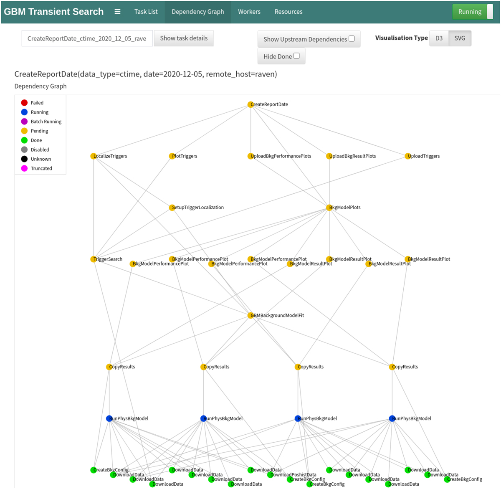Switch visualisation type to D3
501x489 pixels.
[439, 38]
